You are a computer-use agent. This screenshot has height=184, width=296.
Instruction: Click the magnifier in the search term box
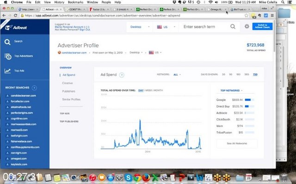[x=233, y=27]
